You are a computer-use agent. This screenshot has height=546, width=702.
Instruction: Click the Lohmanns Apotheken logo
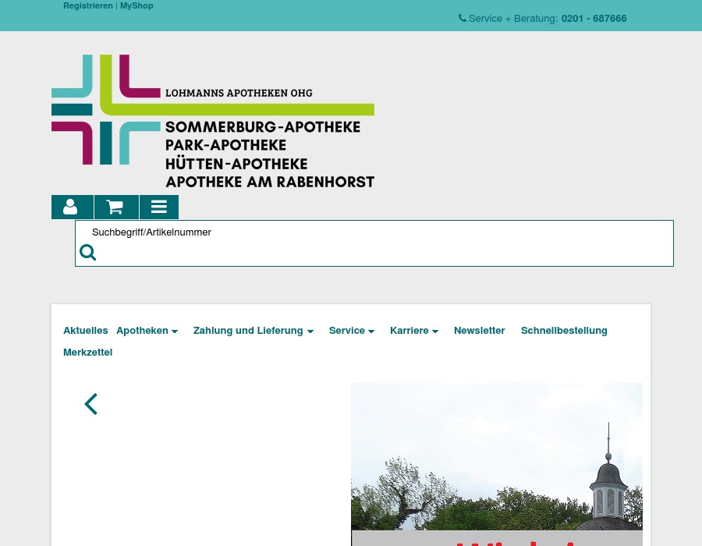[x=213, y=122]
